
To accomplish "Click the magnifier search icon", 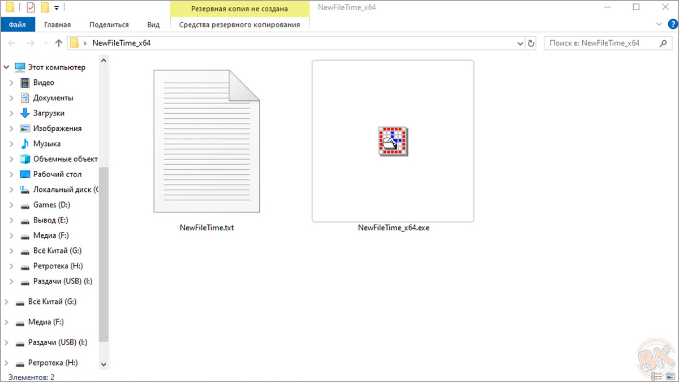I will 664,43.
